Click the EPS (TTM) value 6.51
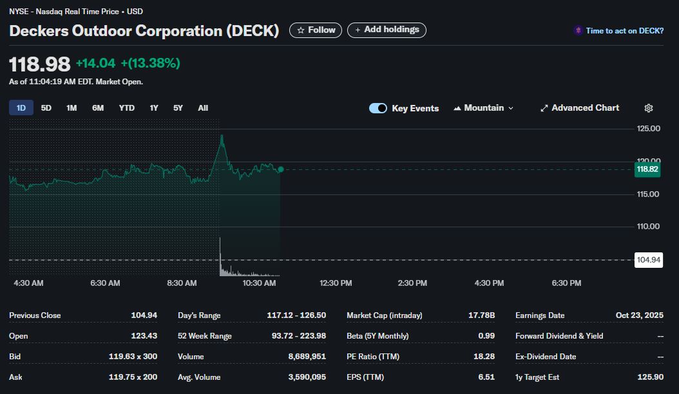Screen dimensions: 679x394 pos(486,377)
